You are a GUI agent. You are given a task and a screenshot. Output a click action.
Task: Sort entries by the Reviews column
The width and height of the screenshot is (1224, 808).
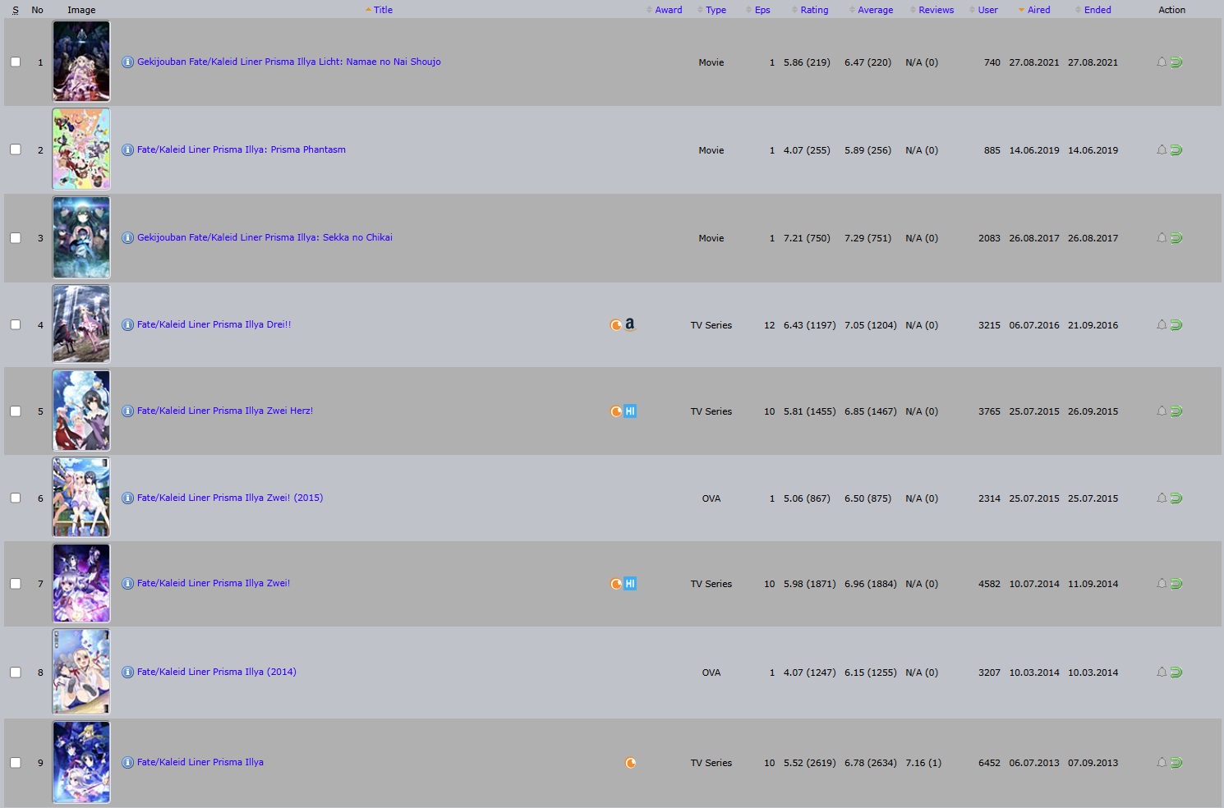[x=936, y=10]
